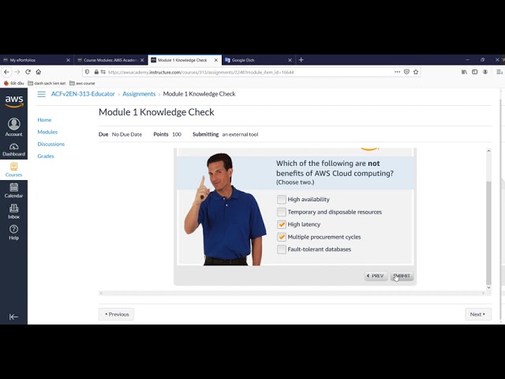Viewport: 505px width, 379px height.
Task: Click the scroll-up arrow of quiz frame
Action: (488, 151)
